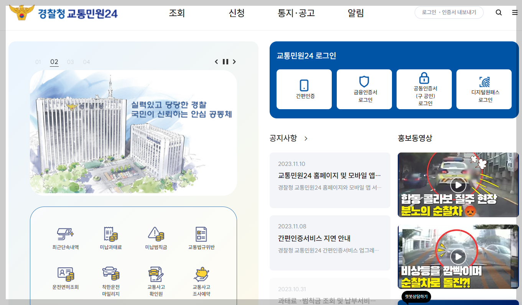Pause the banner carousel rotation
The height and width of the screenshot is (305, 522).
coord(225,61)
